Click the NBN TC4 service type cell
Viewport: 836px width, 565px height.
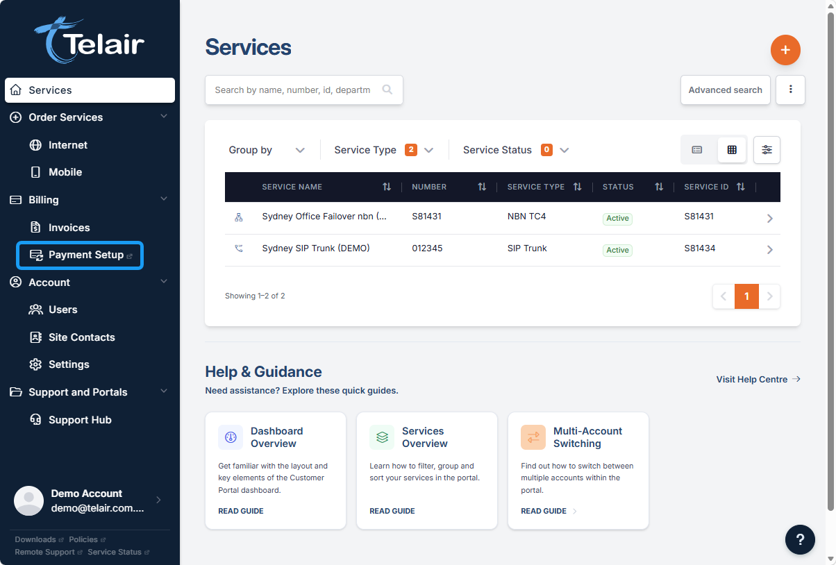pyautogui.click(x=527, y=217)
